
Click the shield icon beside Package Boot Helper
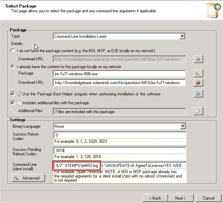19,94
